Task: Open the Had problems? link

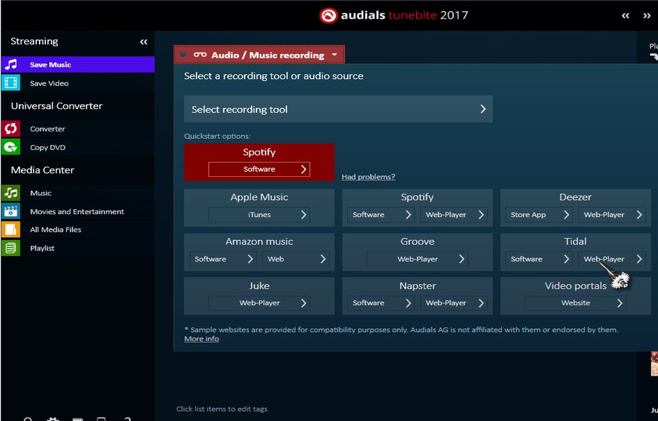Action: 368,176
